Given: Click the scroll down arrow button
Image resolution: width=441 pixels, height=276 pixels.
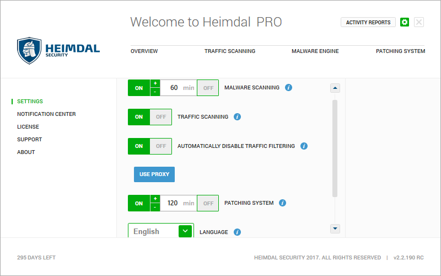Looking at the screenshot, I should coord(335,229).
